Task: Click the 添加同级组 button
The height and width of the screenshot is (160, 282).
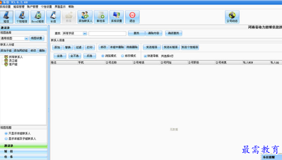Action: [21, 51]
